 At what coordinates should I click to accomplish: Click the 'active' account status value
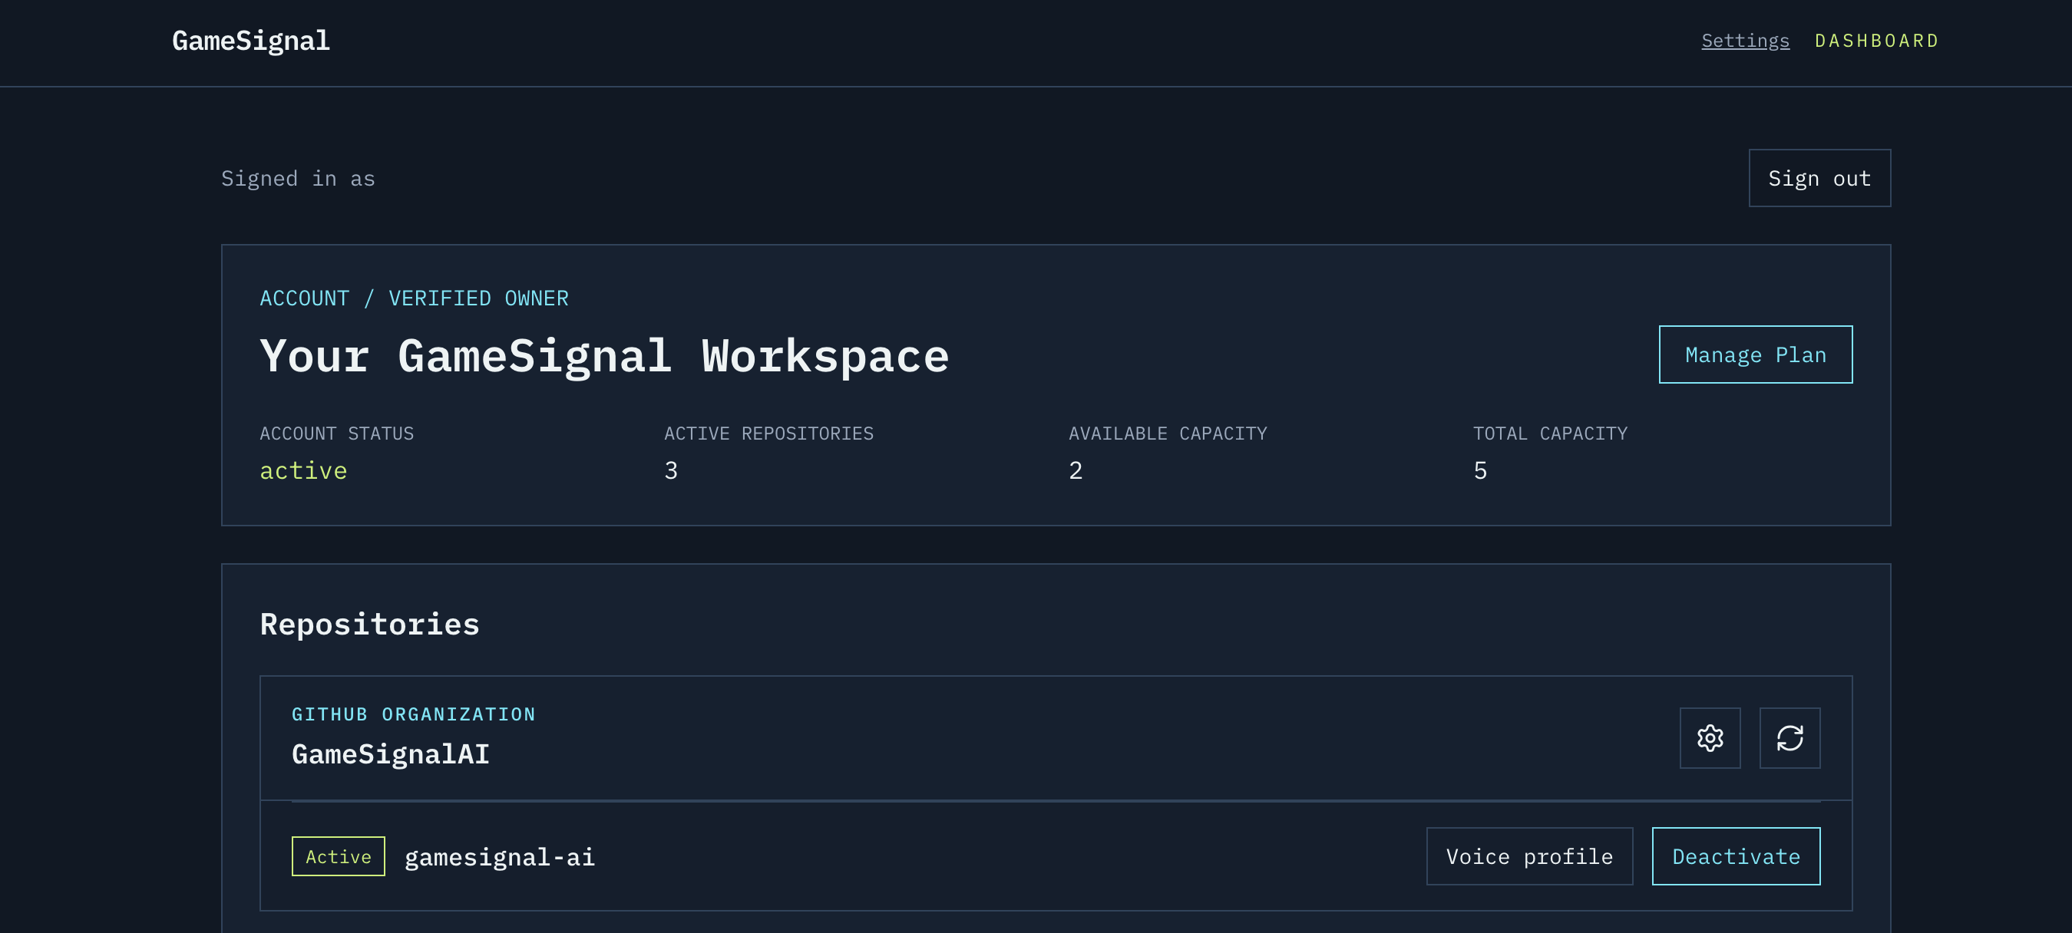303,470
